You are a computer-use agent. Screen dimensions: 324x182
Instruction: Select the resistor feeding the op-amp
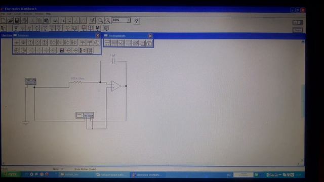[x=77, y=82]
